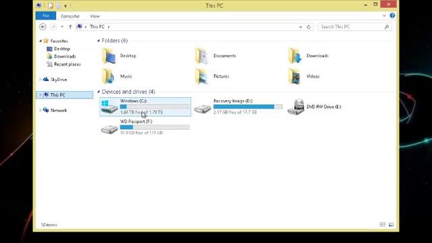Open Downloads under Favorites
Viewport: 432px width, 243px height.
65,57
